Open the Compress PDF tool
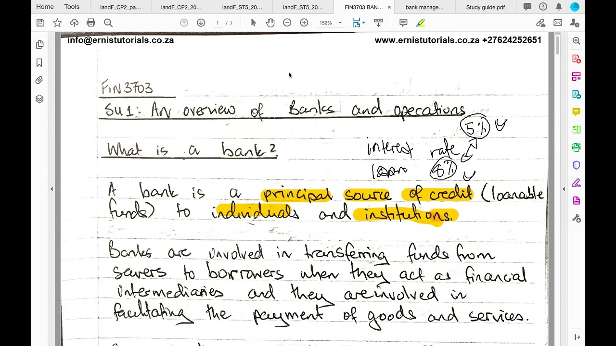 click(577, 130)
